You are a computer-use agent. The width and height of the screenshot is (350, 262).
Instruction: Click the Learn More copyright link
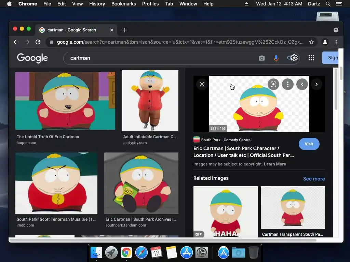(275, 164)
